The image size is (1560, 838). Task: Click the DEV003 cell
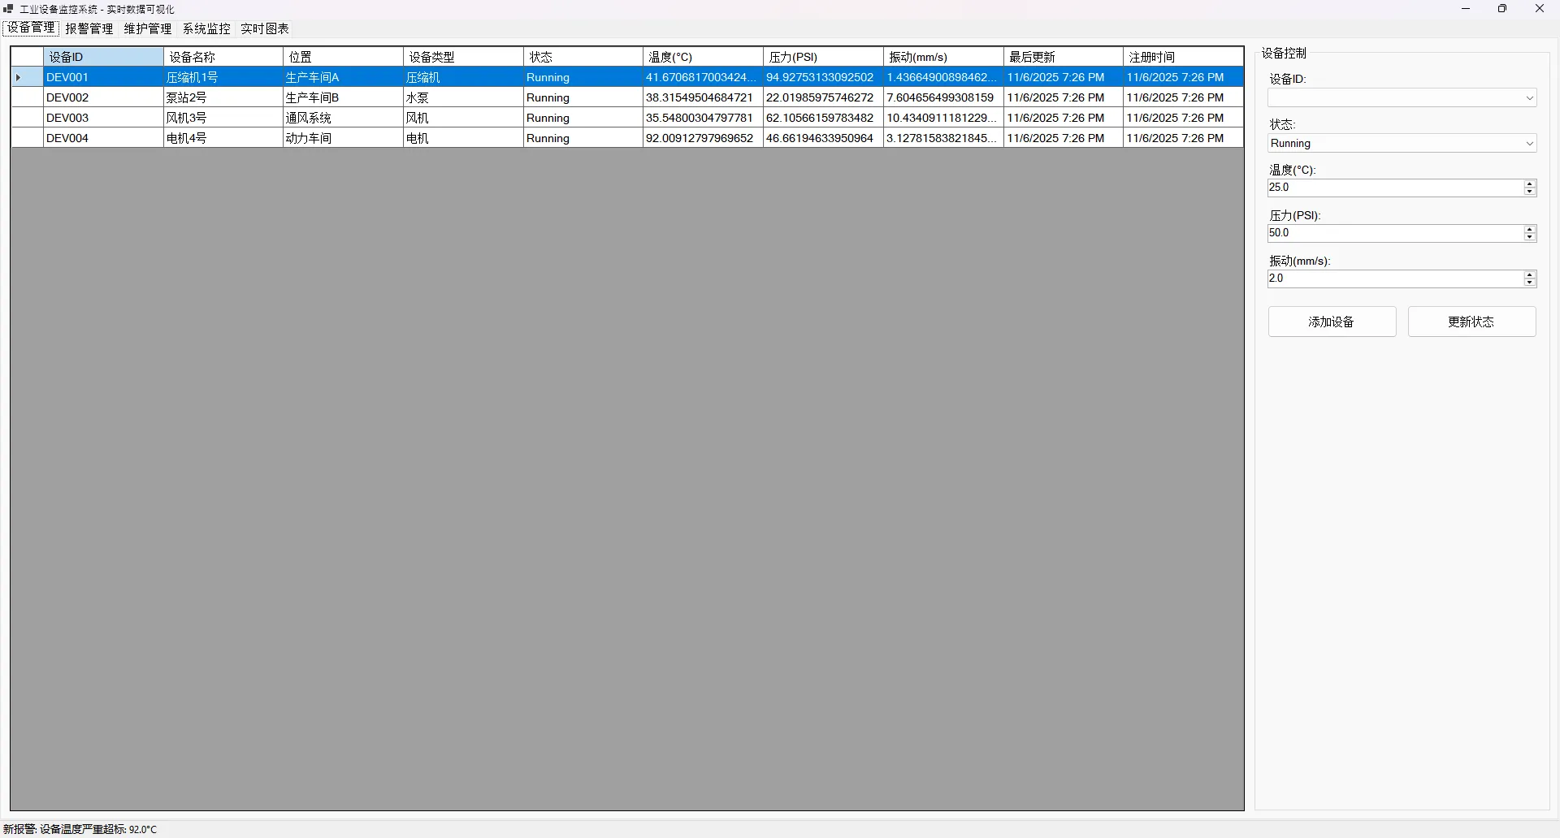click(x=103, y=118)
